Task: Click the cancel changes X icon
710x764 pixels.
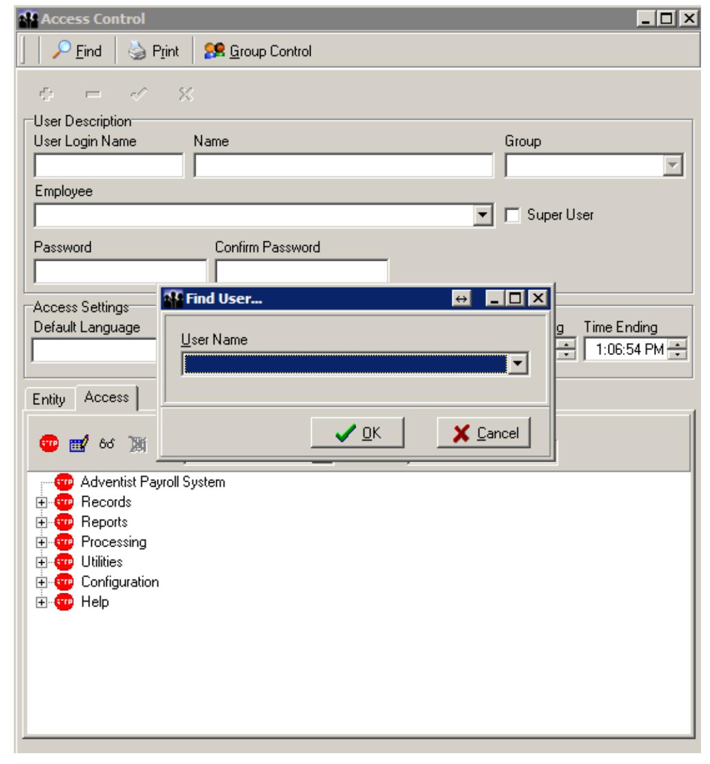Action: click(x=186, y=94)
